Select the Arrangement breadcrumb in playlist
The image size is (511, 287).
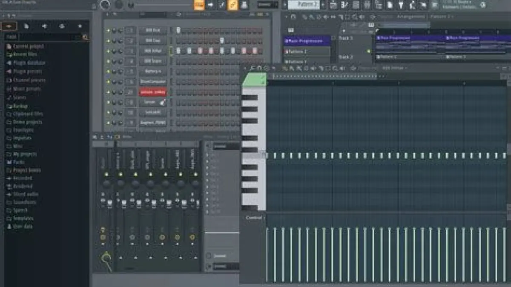pyautogui.click(x=411, y=17)
